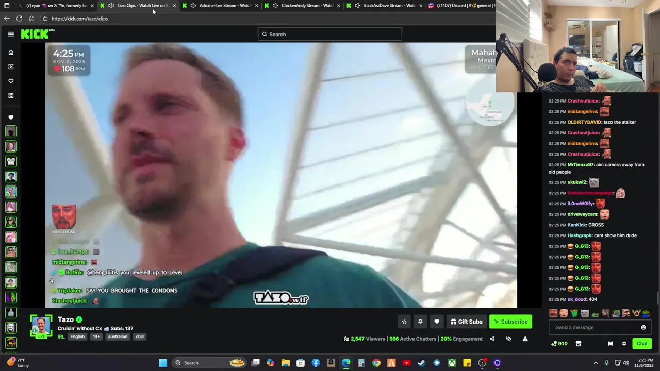Follow Tazo with heart button
This screenshot has width=660, height=371.
pyautogui.click(x=437, y=322)
